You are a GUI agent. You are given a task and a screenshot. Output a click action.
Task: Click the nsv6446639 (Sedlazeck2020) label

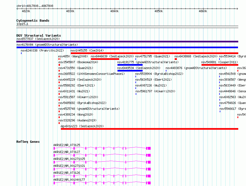(112, 56)
